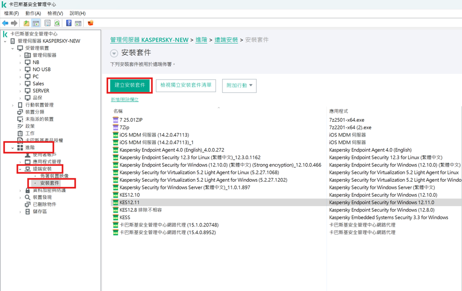Click the red toolbox icon in toolbar
The image size is (462, 291).
coord(91,23)
